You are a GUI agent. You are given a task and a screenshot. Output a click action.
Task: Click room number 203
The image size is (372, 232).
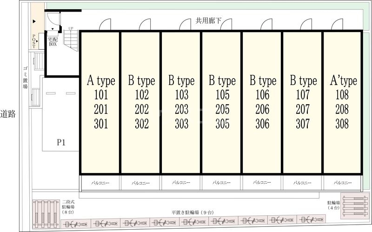tap(181, 110)
